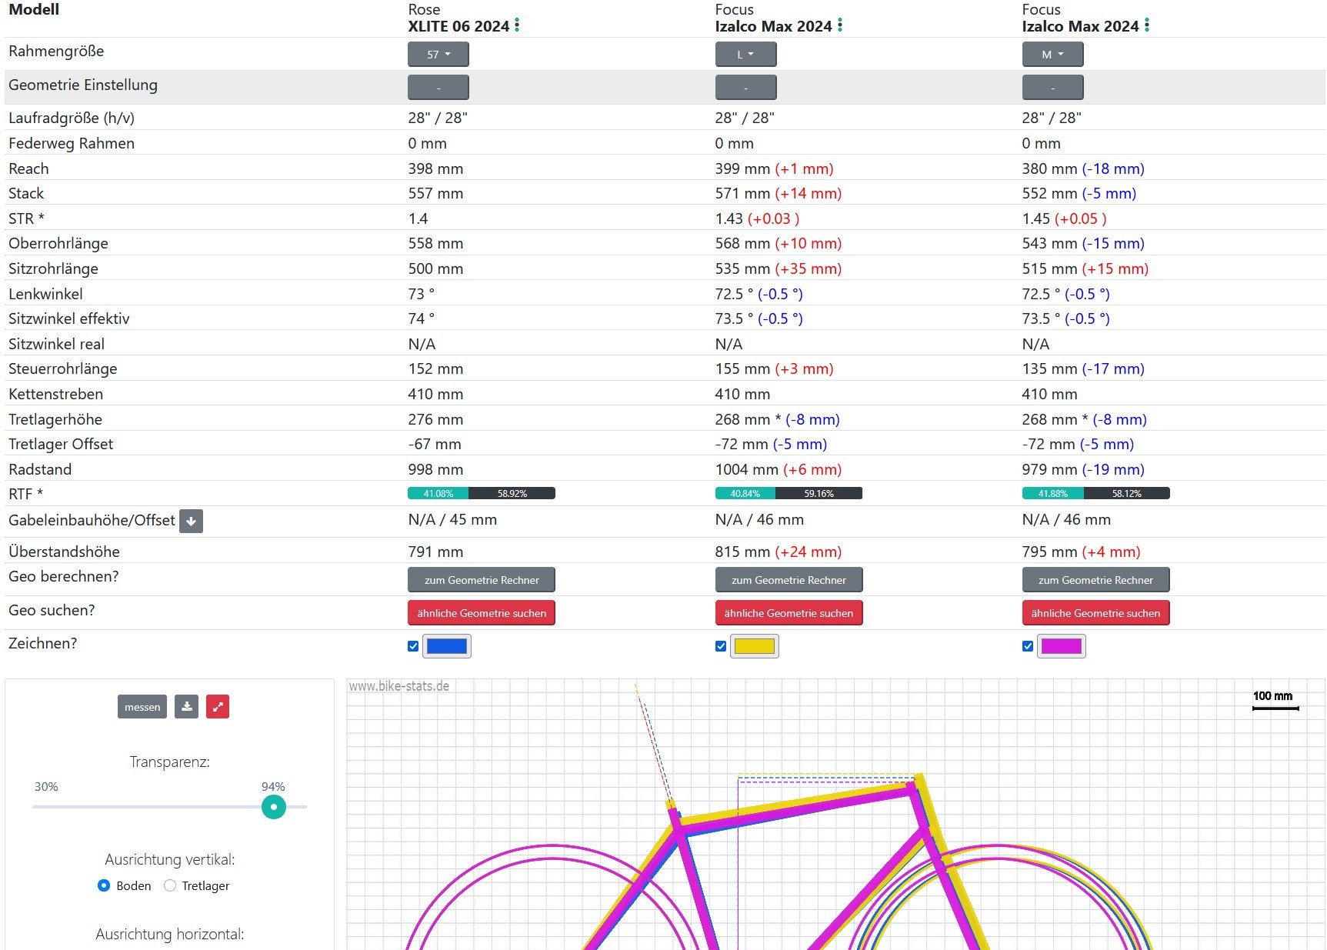Click the download drawing icon
This screenshot has width=1327, height=950.
tap(186, 706)
